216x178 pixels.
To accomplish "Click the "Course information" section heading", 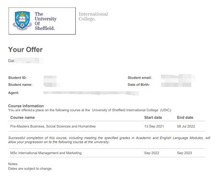I will pos(26,106).
